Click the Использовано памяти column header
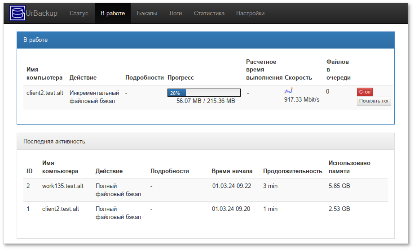Viewport: 414px width, 250px height. click(x=349, y=167)
